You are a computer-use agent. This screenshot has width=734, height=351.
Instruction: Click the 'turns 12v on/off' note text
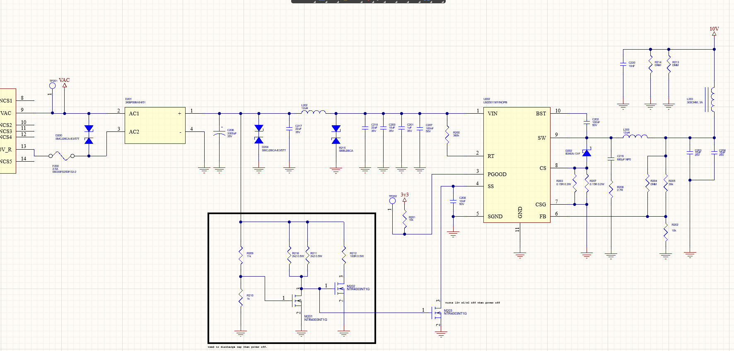click(472, 303)
